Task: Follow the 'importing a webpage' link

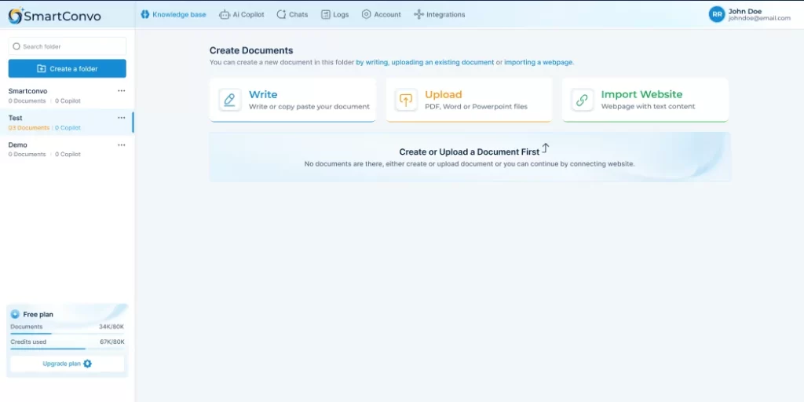Action: tap(539, 62)
